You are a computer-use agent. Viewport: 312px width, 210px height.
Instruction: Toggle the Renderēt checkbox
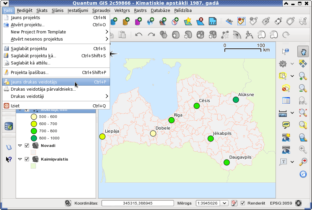coord(243,203)
